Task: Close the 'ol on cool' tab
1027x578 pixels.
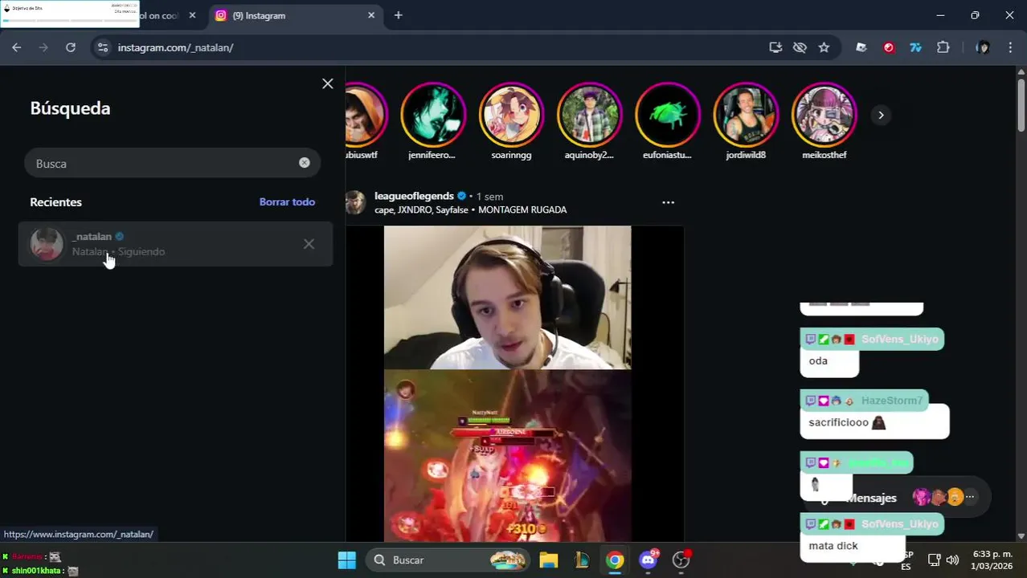Action: click(x=192, y=15)
